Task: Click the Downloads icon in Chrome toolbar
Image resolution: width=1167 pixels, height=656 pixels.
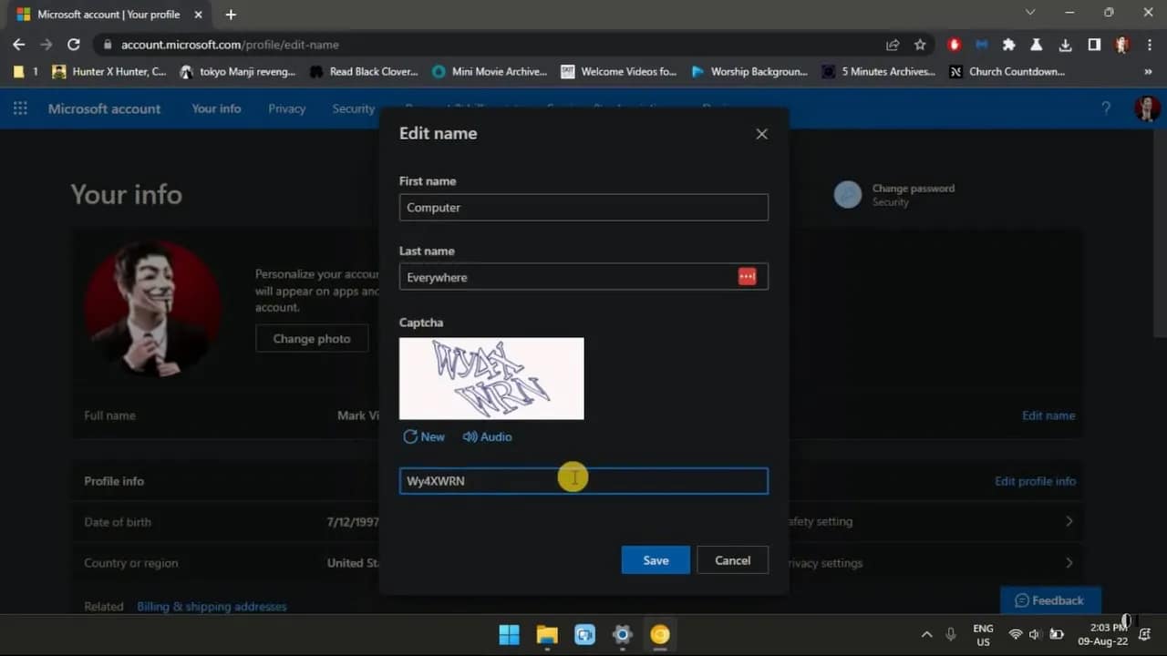Action: click(1064, 44)
